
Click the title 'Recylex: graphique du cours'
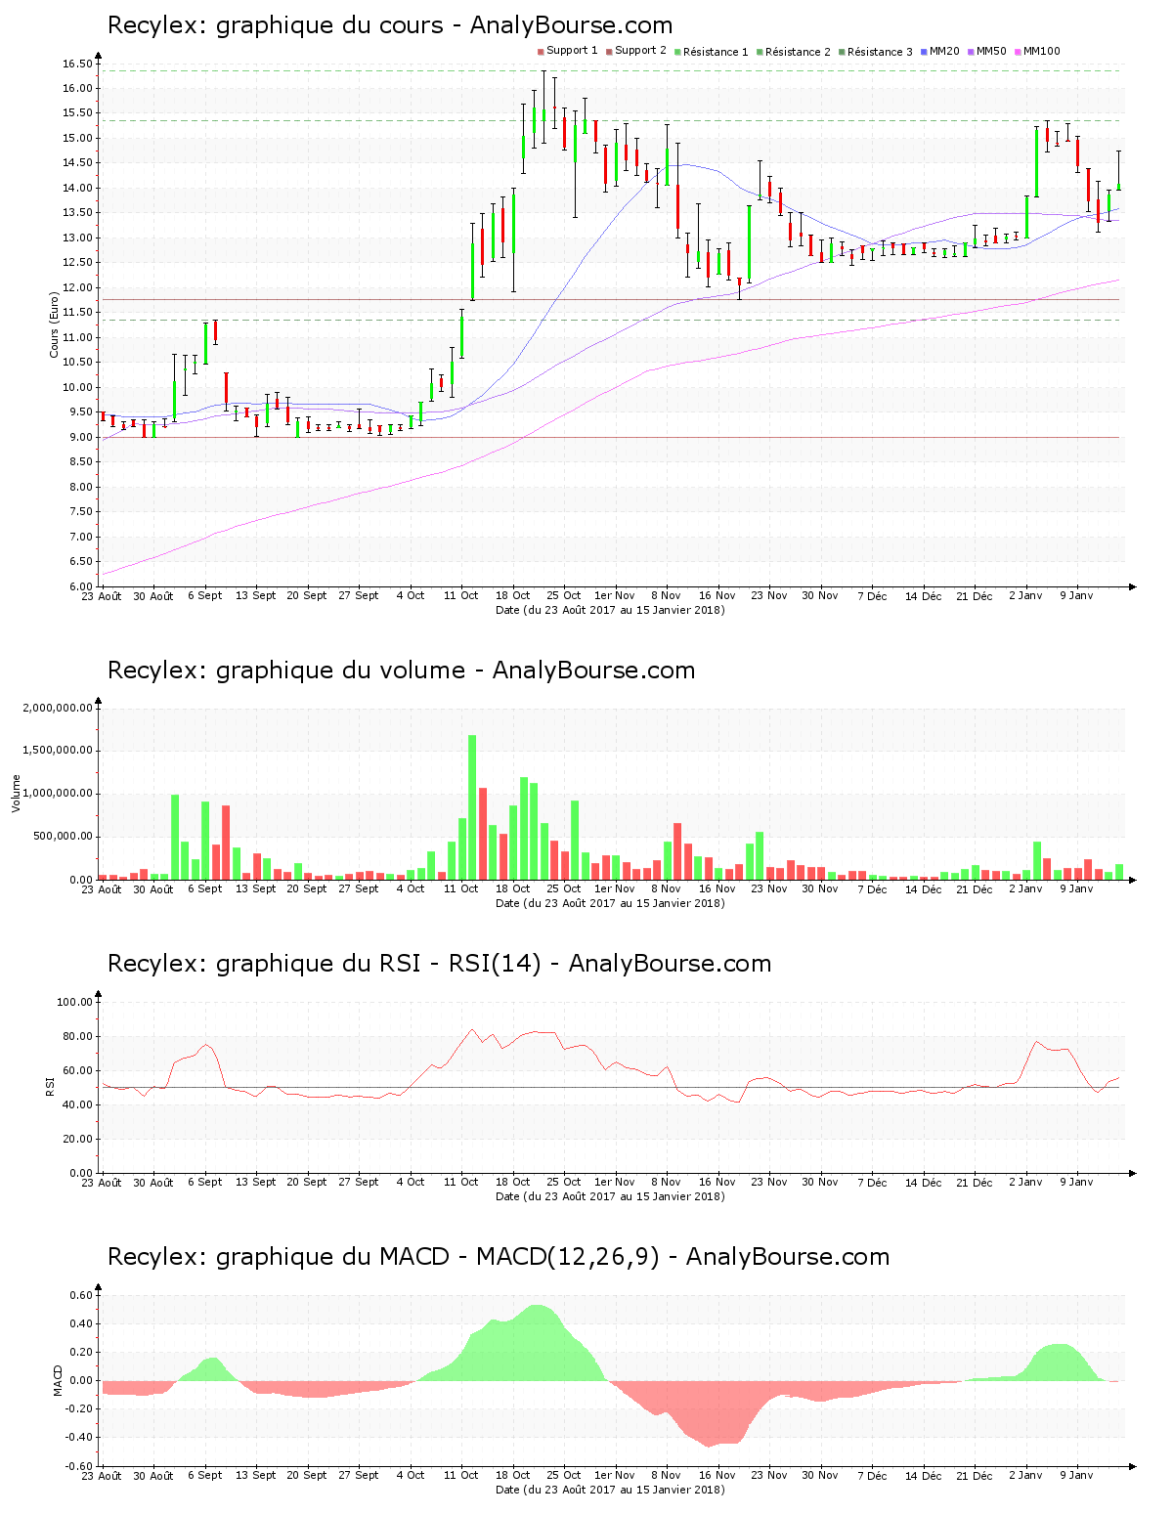click(x=276, y=25)
